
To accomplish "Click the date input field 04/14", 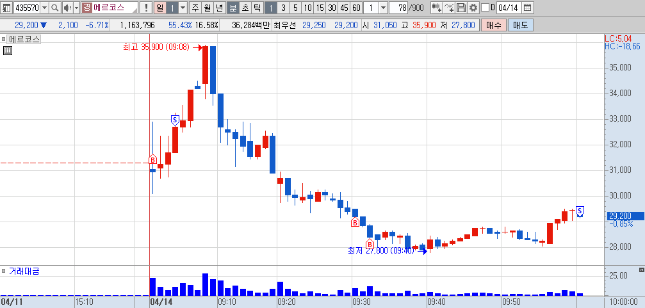I will coord(509,8).
